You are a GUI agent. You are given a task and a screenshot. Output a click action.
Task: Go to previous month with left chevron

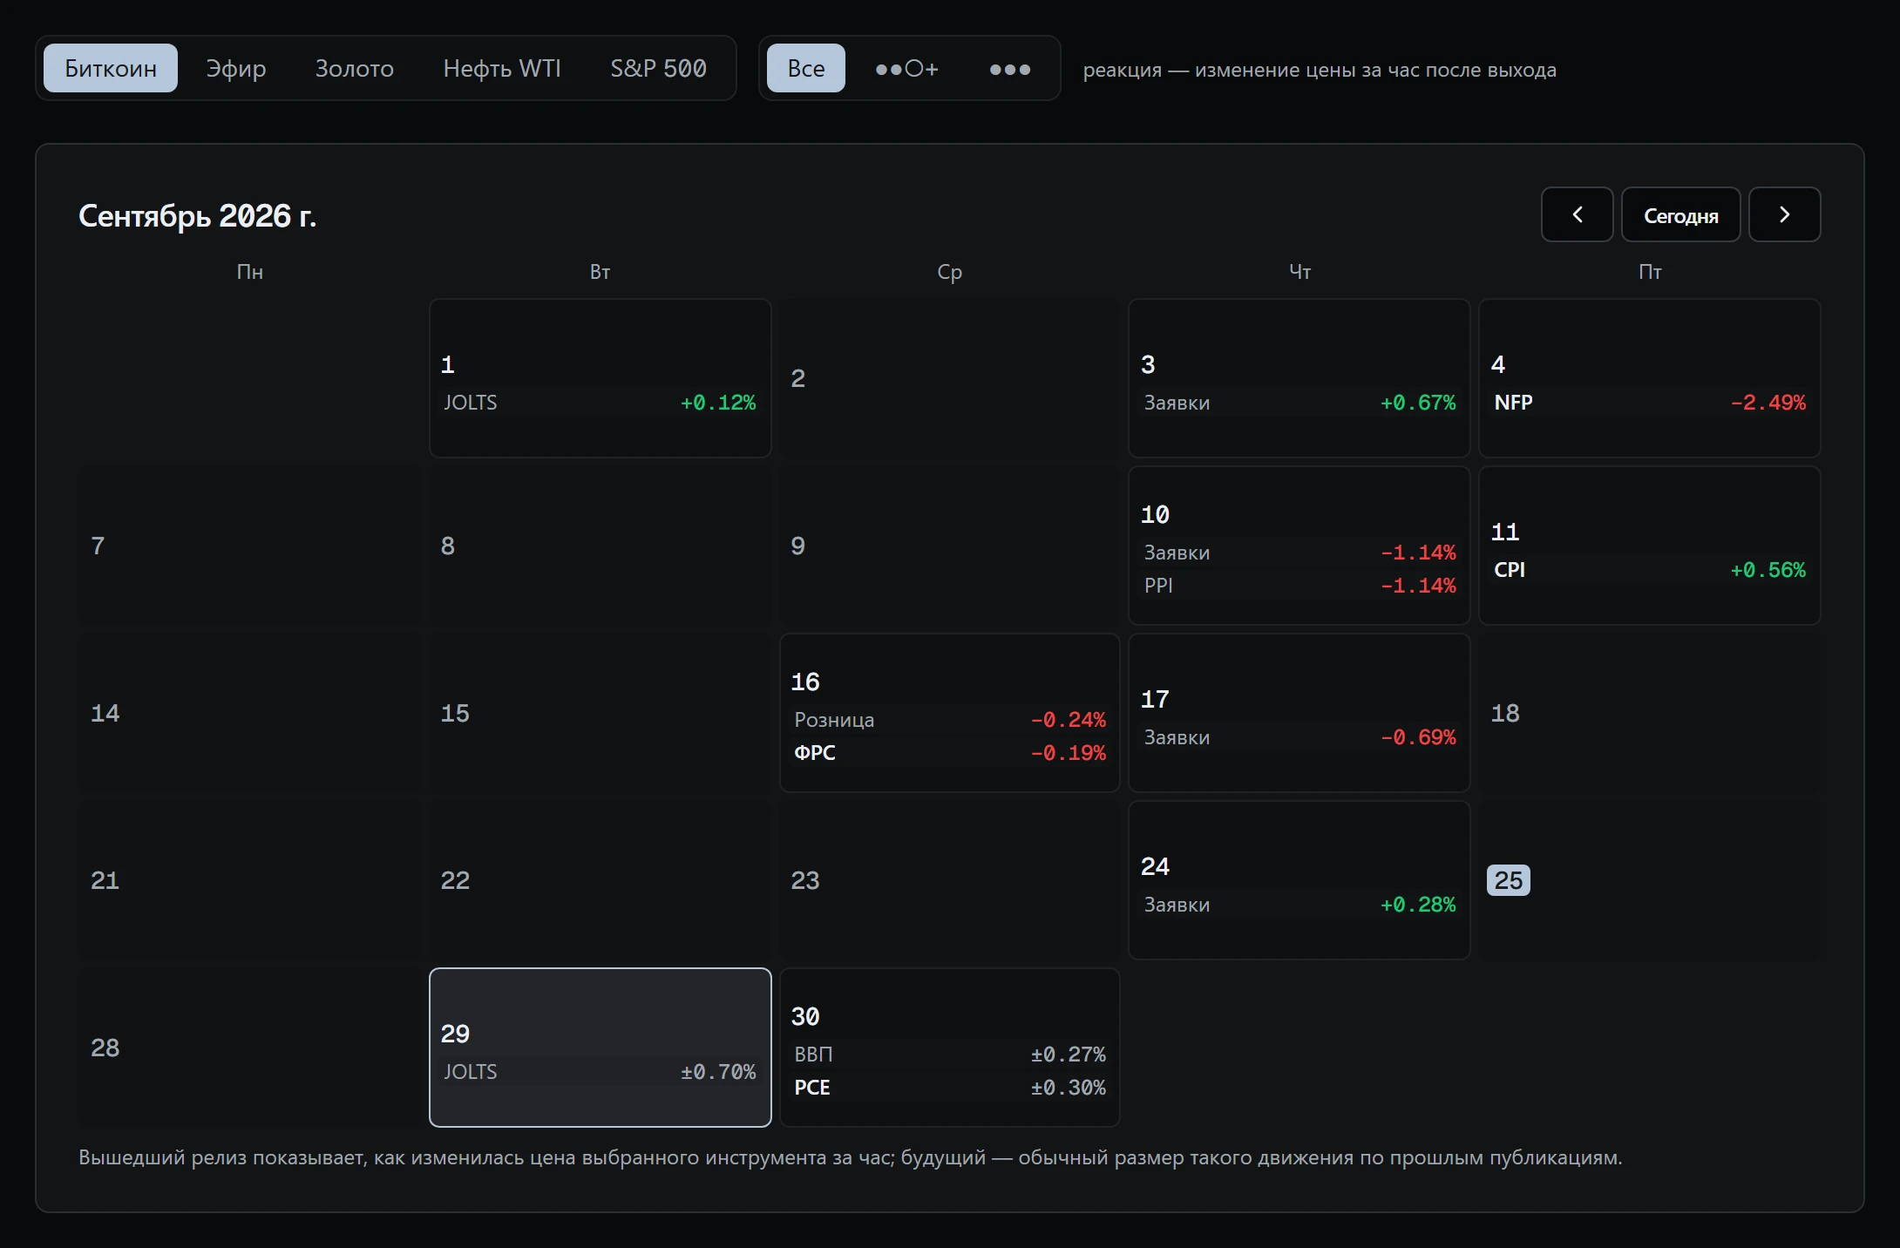[1577, 214]
